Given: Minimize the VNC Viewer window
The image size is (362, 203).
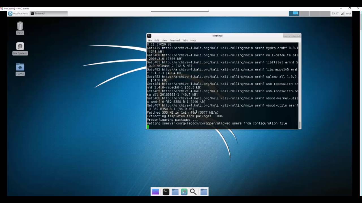Looking at the screenshot, I should [x=341, y=8].
